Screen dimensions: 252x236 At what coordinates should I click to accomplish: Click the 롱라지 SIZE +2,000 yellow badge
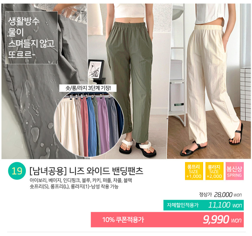point(214,171)
